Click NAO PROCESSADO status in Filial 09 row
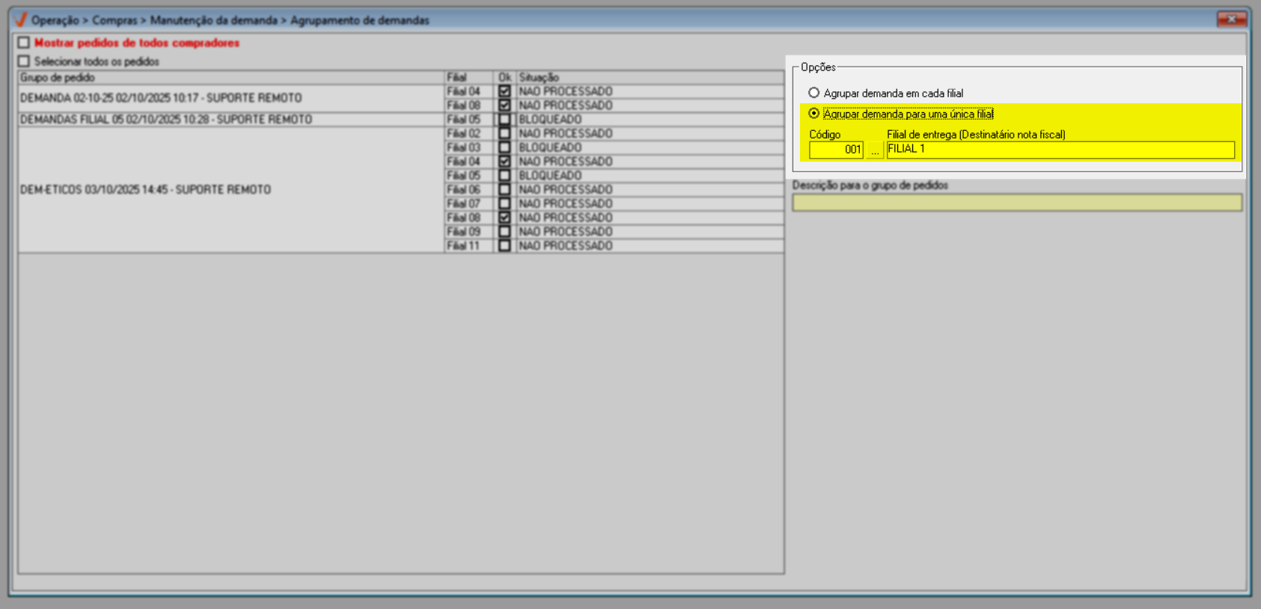1261x609 pixels. (566, 232)
